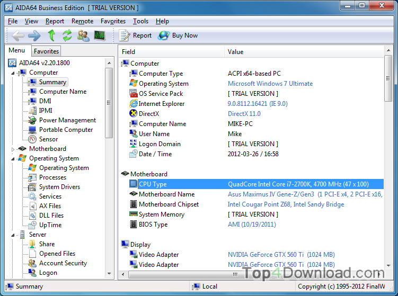
Task: Click the CPU Type chip icon
Action: click(133, 184)
